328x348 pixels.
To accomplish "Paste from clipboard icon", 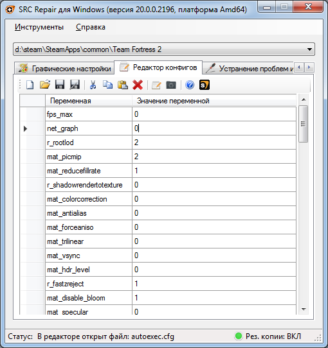I will click(123, 85).
